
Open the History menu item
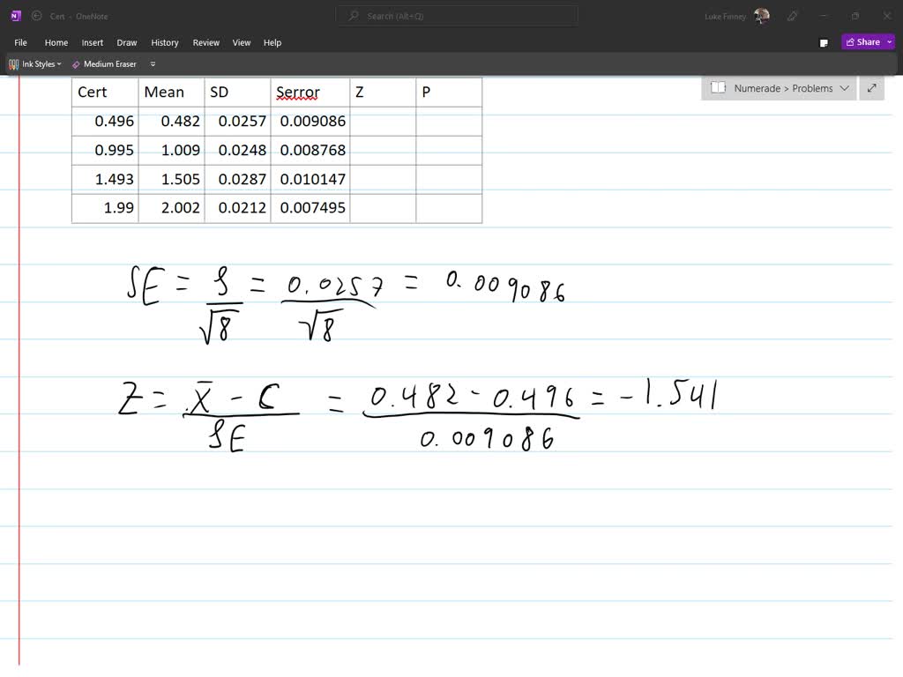164,42
